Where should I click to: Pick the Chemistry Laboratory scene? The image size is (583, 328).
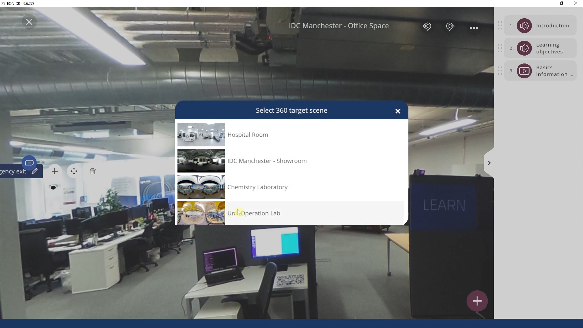click(x=291, y=187)
